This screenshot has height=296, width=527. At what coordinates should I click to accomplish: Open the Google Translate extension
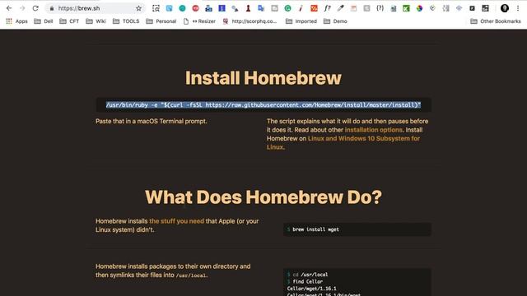tap(261, 8)
